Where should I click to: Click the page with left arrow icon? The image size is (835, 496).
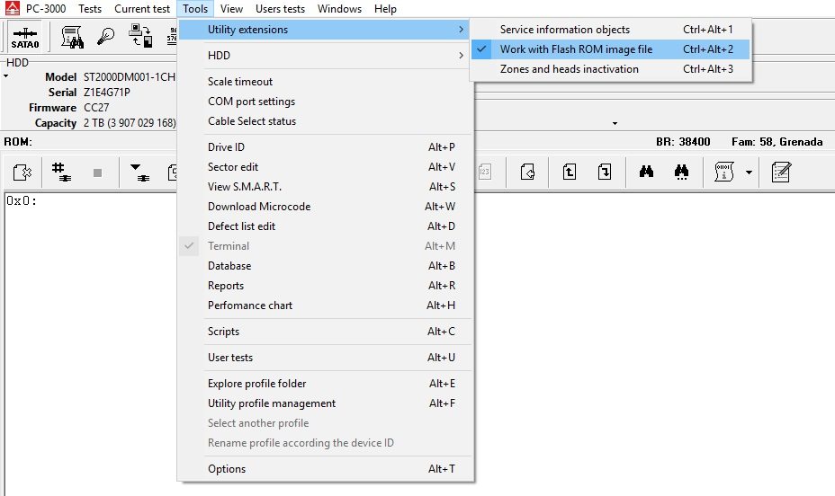click(x=527, y=172)
